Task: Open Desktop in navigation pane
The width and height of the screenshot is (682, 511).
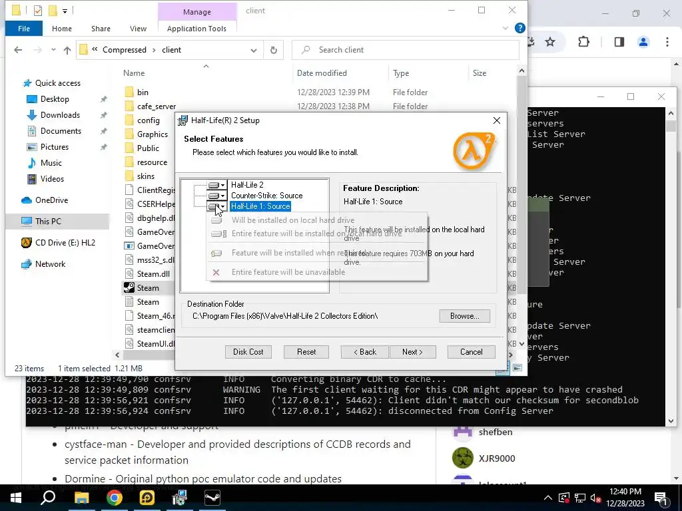Action: 55,99
